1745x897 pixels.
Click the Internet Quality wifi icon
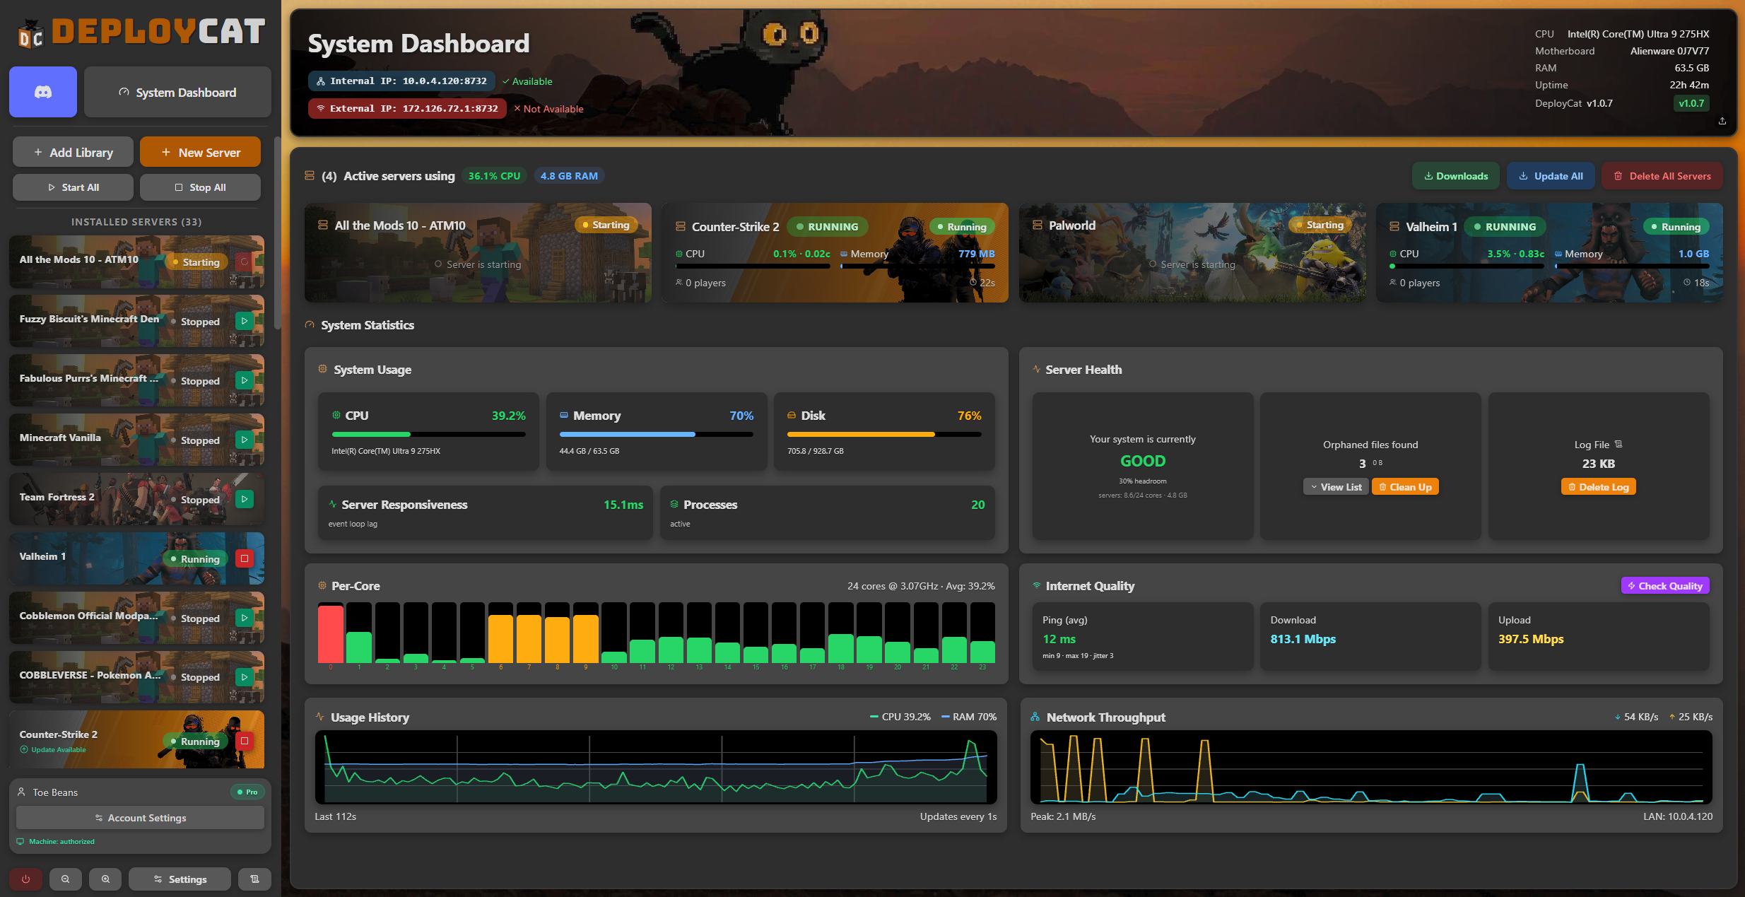click(1036, 585)
